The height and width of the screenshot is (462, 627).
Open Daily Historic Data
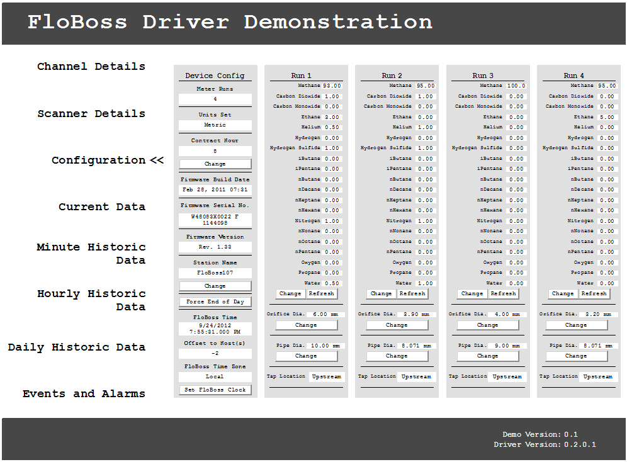click(77, 347)
